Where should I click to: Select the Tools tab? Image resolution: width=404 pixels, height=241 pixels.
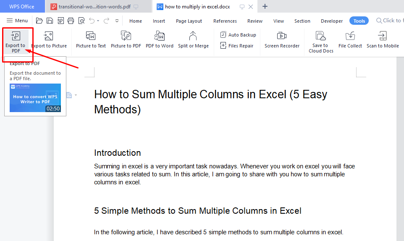pos(359,21)
